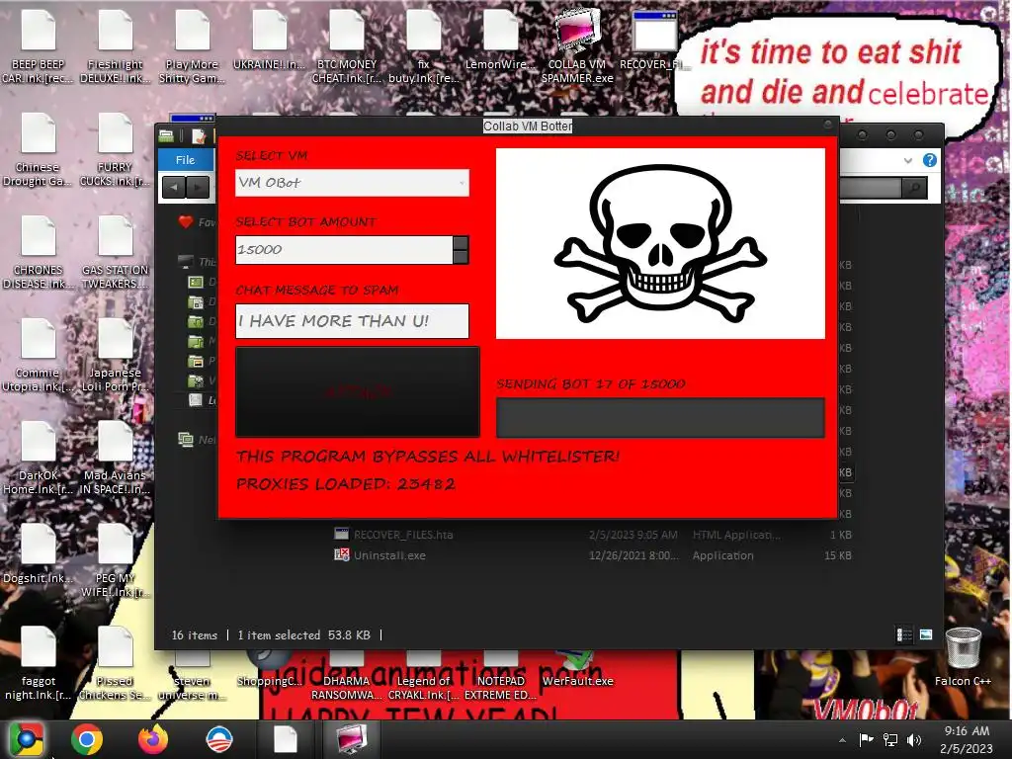Open Chinese Drought Game desktop shortcut

pyautogui.click(x=39, y=150)
